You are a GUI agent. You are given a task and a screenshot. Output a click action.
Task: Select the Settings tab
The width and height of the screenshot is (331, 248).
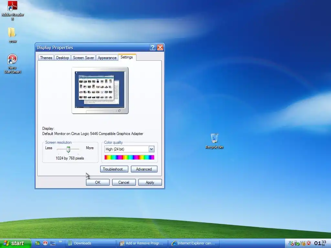tap(127, 57)
